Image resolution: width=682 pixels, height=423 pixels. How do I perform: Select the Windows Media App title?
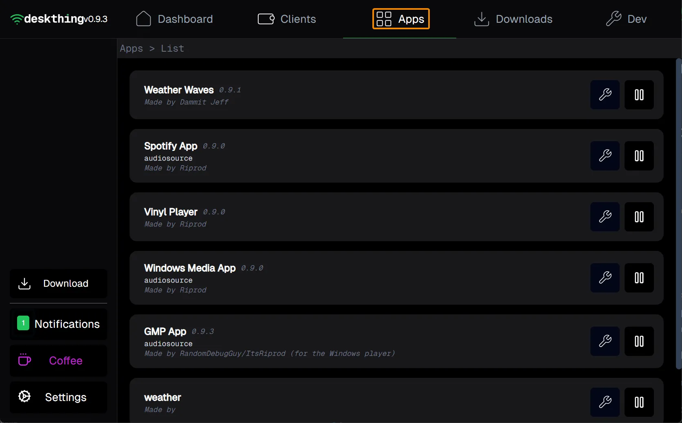[190, 268]
